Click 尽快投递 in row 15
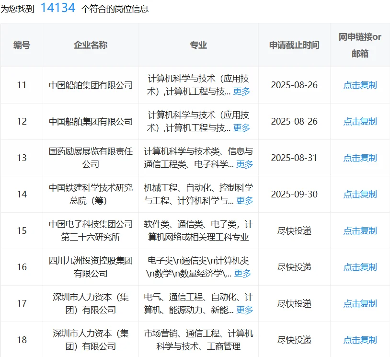390x357 pixels. [x=294, y=230]
